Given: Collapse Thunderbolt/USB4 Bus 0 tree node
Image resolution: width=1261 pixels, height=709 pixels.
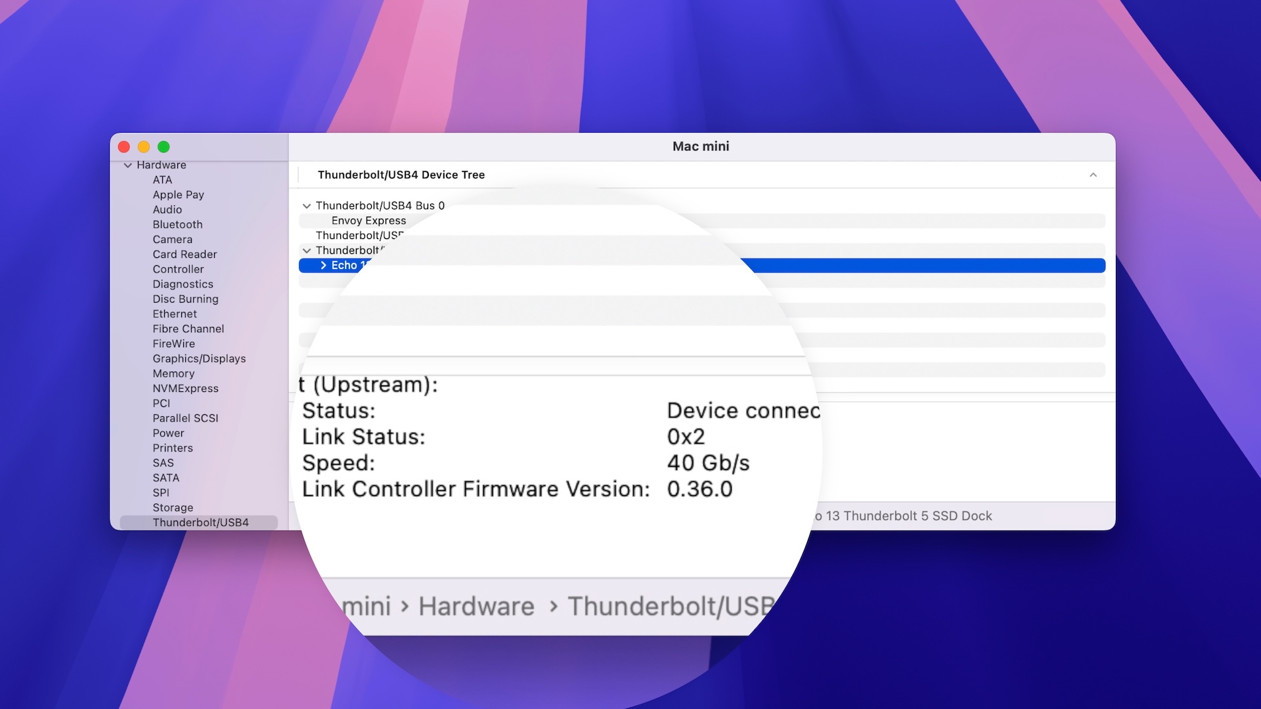Looking at the screenshot, I should (307, 206).
